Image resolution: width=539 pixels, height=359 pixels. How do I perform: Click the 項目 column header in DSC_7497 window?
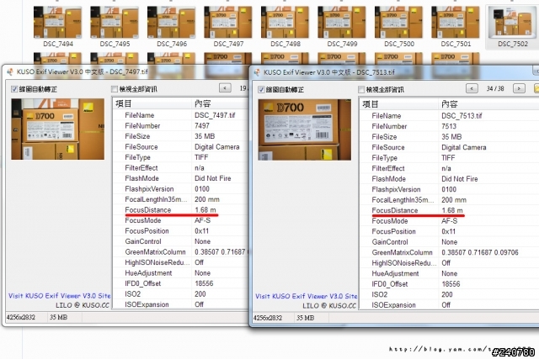click(152, 103)
